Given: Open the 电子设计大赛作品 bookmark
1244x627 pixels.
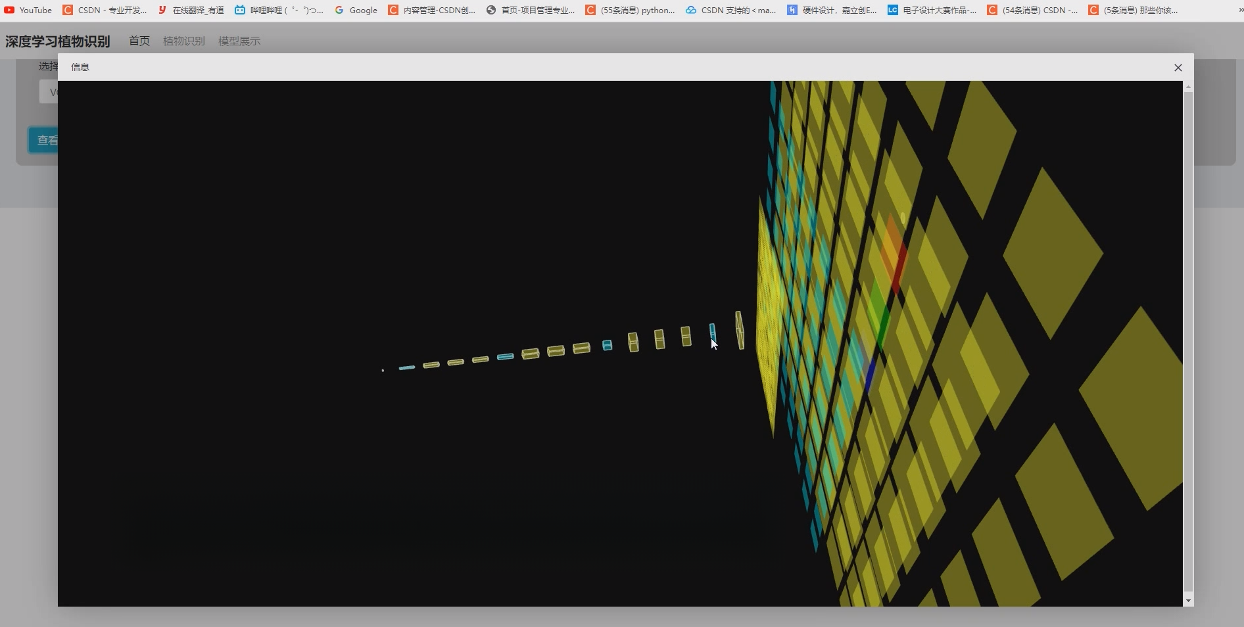Looking at the screenshot, I should click(932, 10).
